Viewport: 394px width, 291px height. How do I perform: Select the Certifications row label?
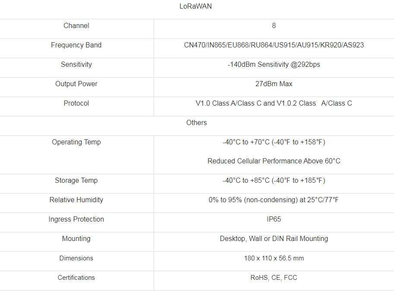pos(76,278)
